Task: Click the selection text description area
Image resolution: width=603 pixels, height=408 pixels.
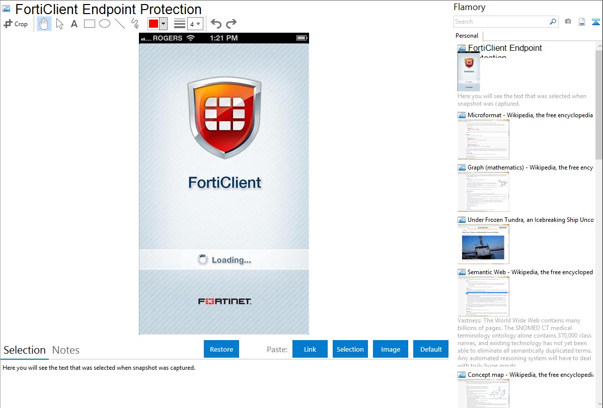Action: coord(99,368)
